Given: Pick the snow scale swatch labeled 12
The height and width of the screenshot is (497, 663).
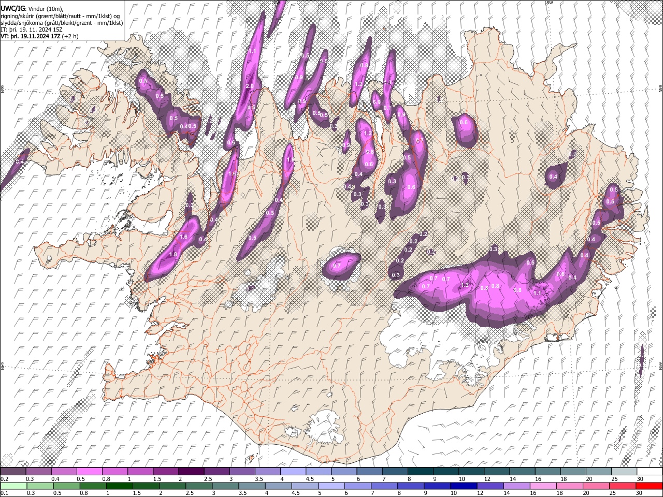Looking at the screenshot, I should pos(497,471).
